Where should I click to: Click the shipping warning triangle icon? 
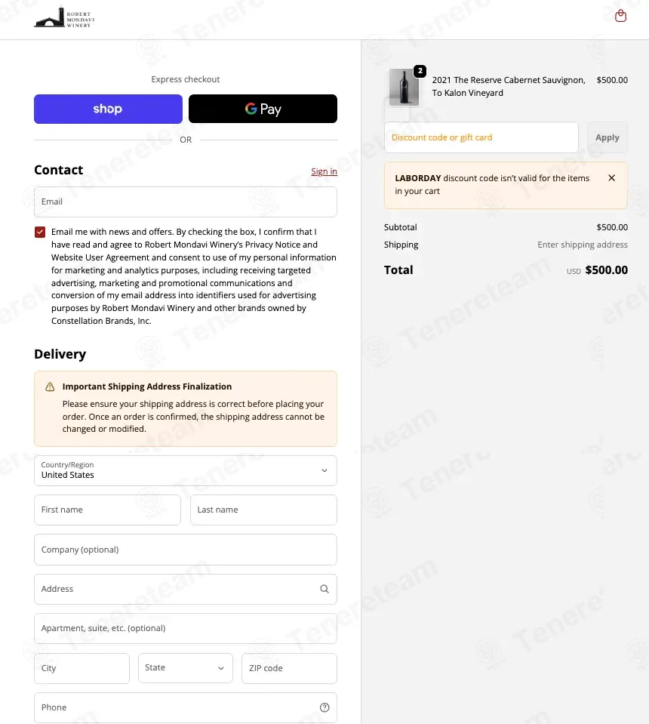(50, 387)
